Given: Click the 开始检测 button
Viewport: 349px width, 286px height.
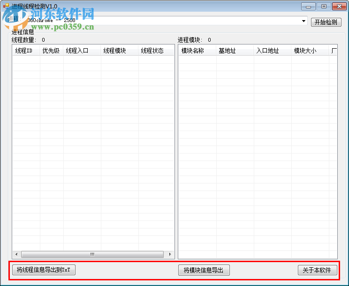Looking at the screenshot, I should (326, 22).
